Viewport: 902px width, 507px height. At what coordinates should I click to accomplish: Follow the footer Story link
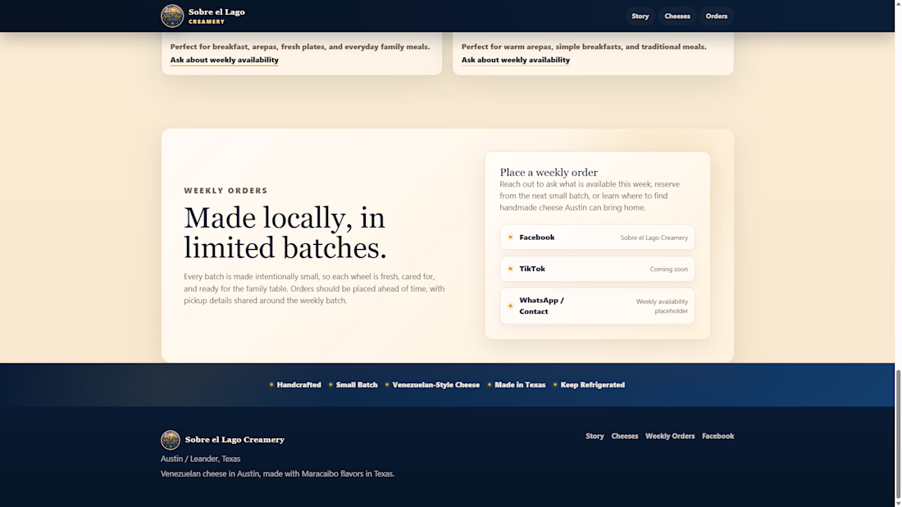(x=594, y=437)
